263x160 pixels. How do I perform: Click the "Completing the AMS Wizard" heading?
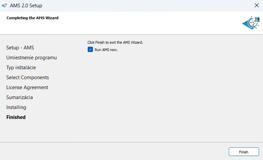click(33, 18)
